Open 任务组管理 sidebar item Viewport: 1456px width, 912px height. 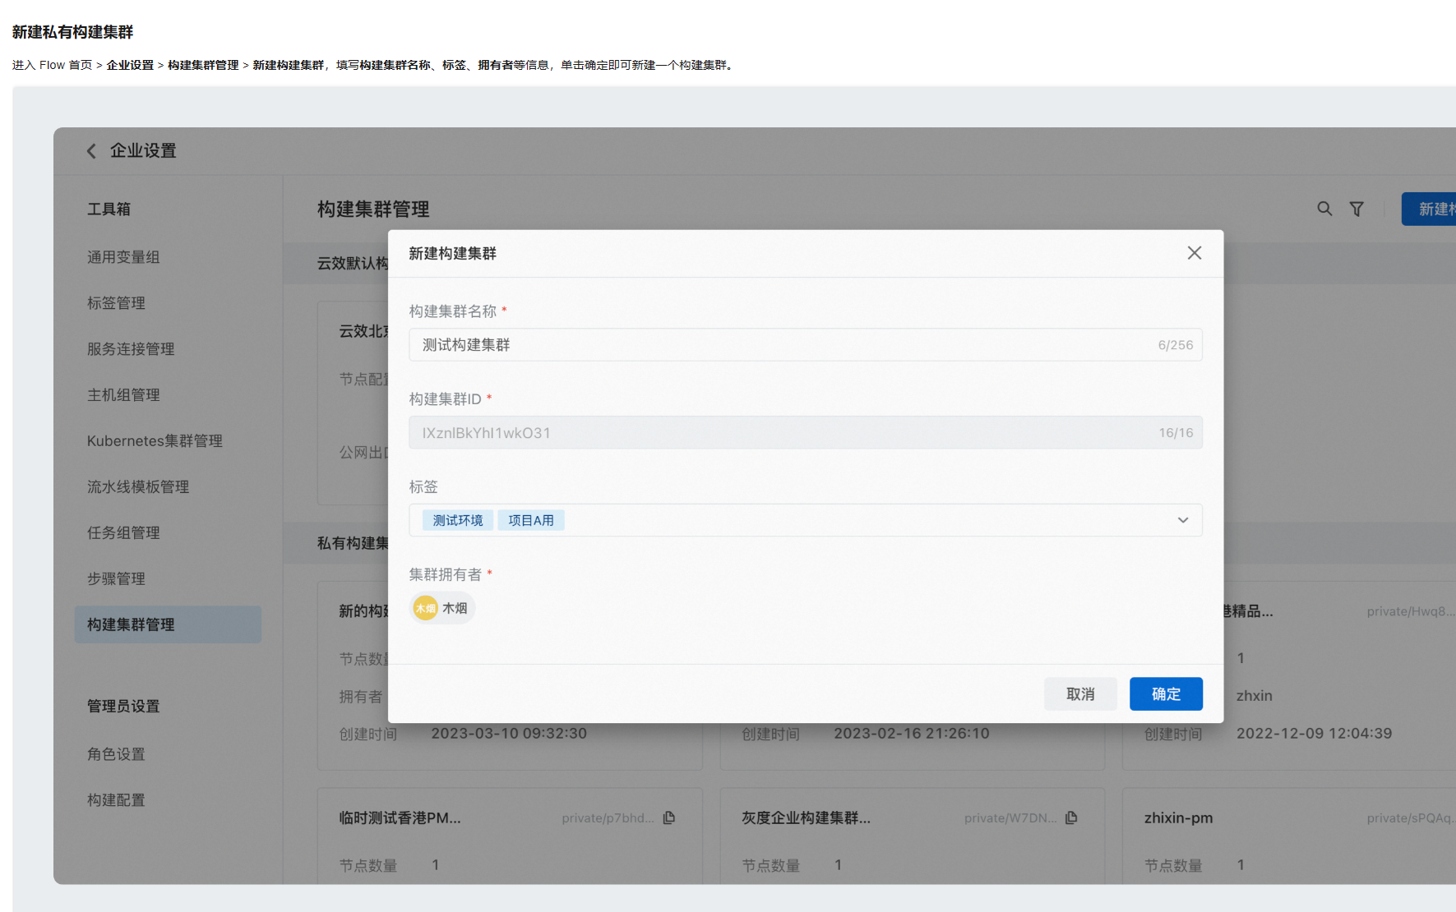click(x=123, y=533)
